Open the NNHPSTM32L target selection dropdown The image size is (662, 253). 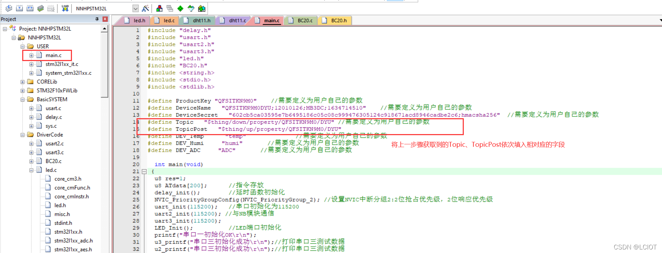tap(135, 8)
